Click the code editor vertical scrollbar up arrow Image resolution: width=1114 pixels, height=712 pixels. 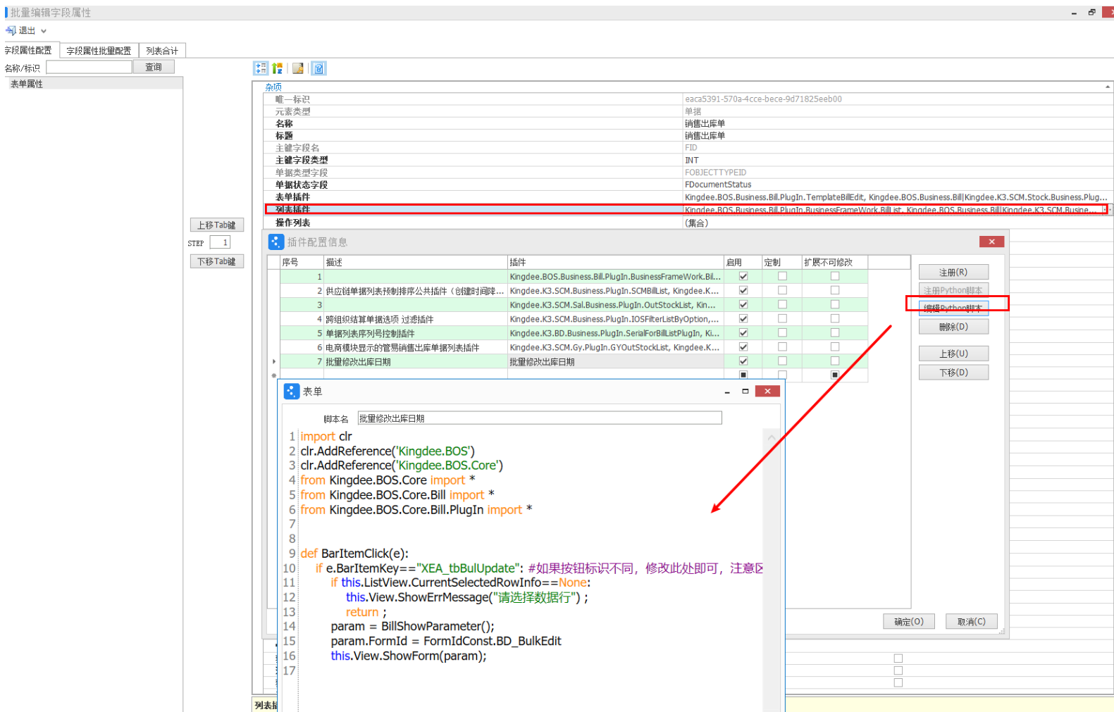point(772,438)
